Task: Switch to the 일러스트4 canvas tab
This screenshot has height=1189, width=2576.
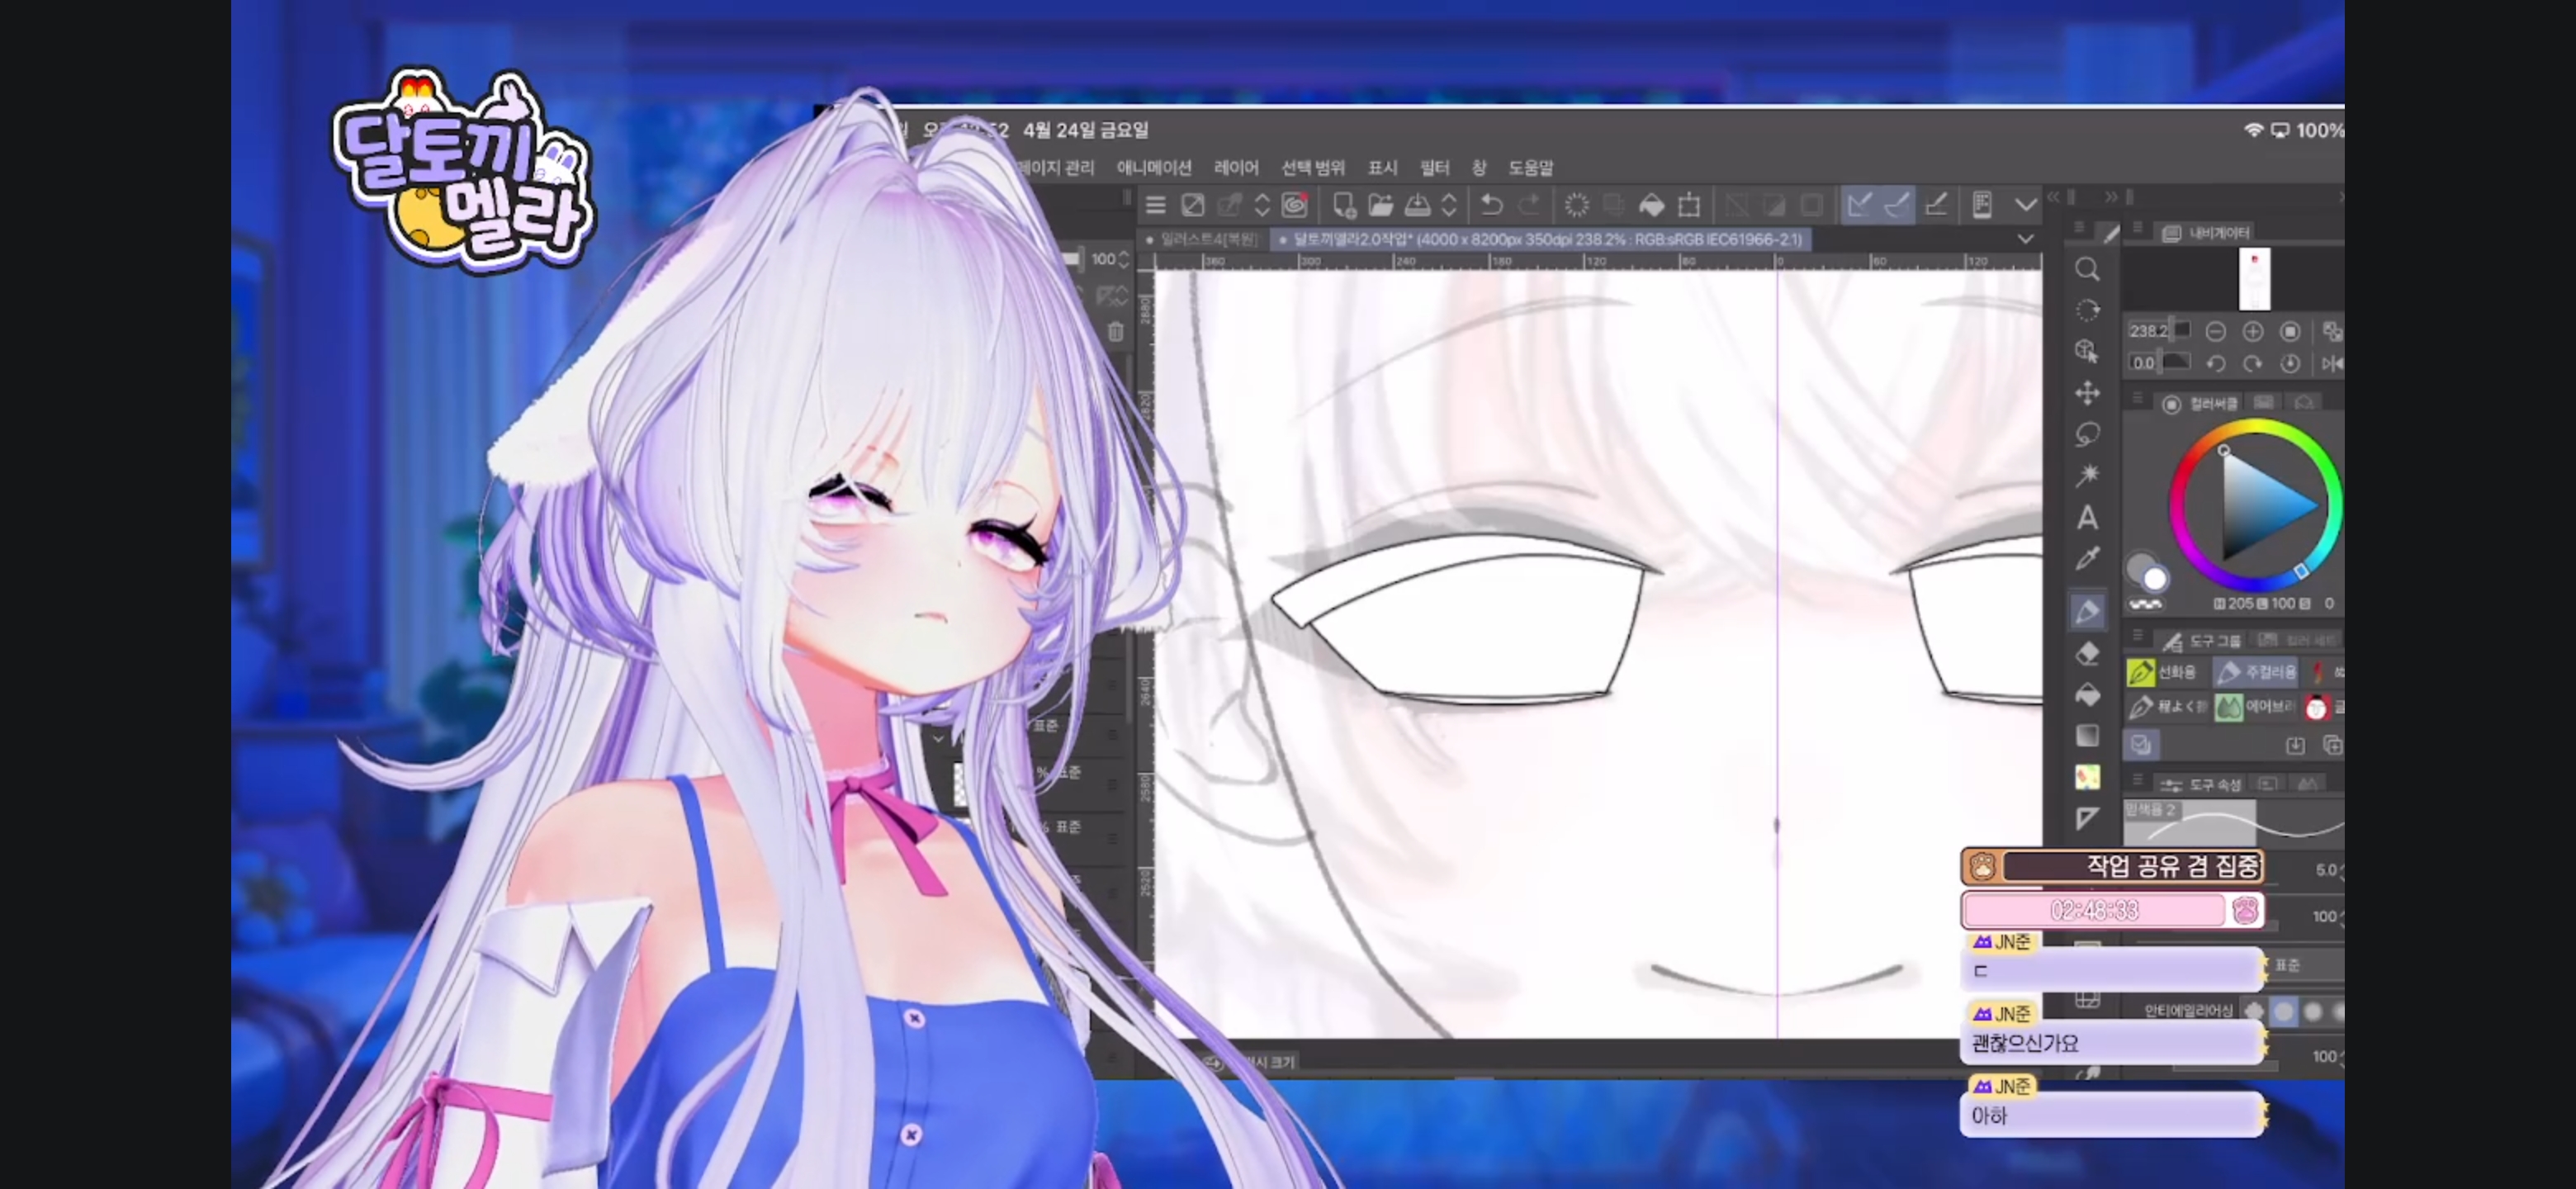Action: [1203, 240]
